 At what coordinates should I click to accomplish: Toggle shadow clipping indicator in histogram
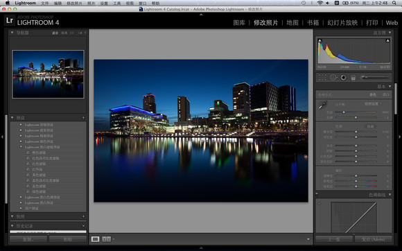(x=320, y=40)
